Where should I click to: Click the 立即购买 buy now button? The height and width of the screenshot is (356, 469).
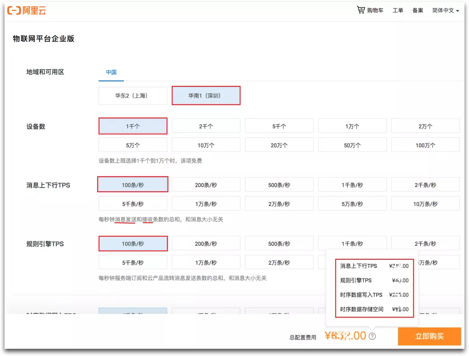(429, 336)
